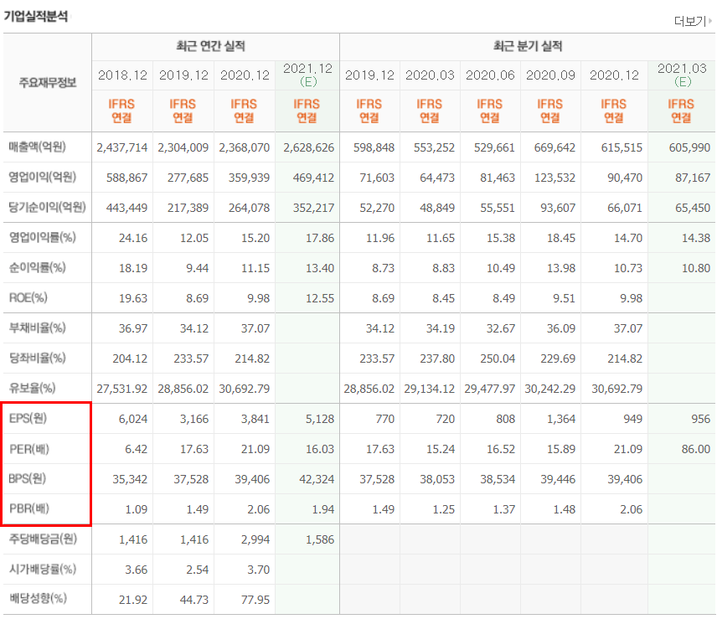The width and height of the screenshot is (717, 619).
Task: Click the PER(배) row label
Action: click(x=29, y=449)
